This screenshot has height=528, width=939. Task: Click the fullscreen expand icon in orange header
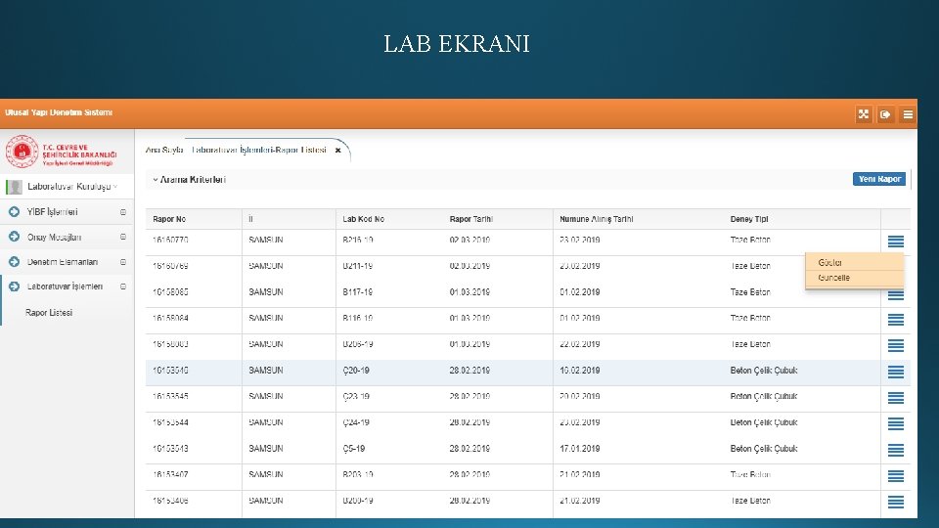(863, 113)
